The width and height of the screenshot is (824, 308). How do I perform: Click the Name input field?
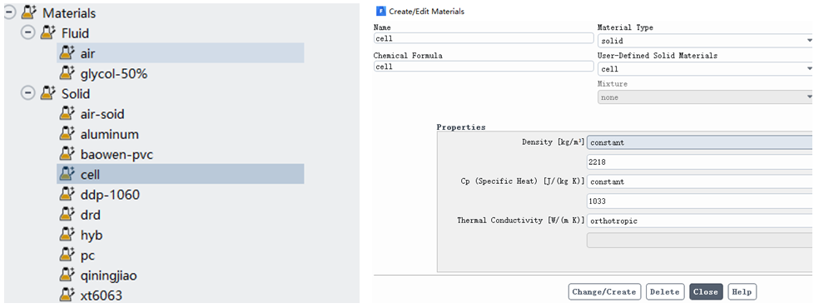(484, 38)
